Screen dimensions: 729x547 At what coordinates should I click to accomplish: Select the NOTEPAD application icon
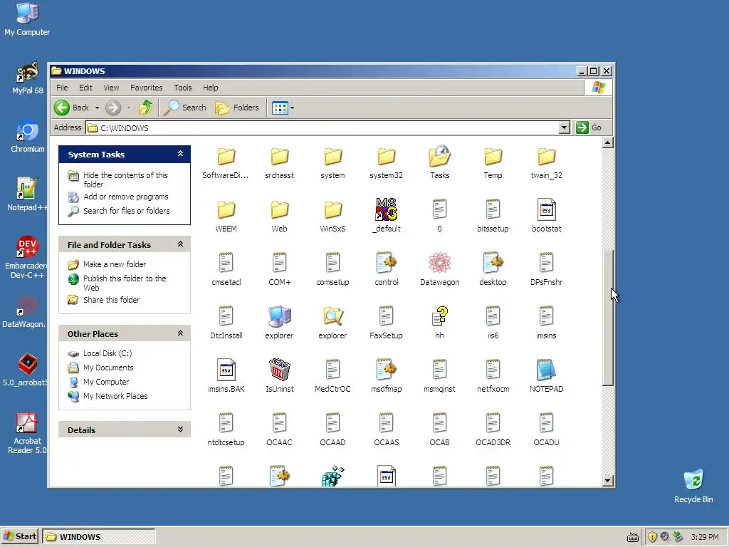tap(546, 370)
